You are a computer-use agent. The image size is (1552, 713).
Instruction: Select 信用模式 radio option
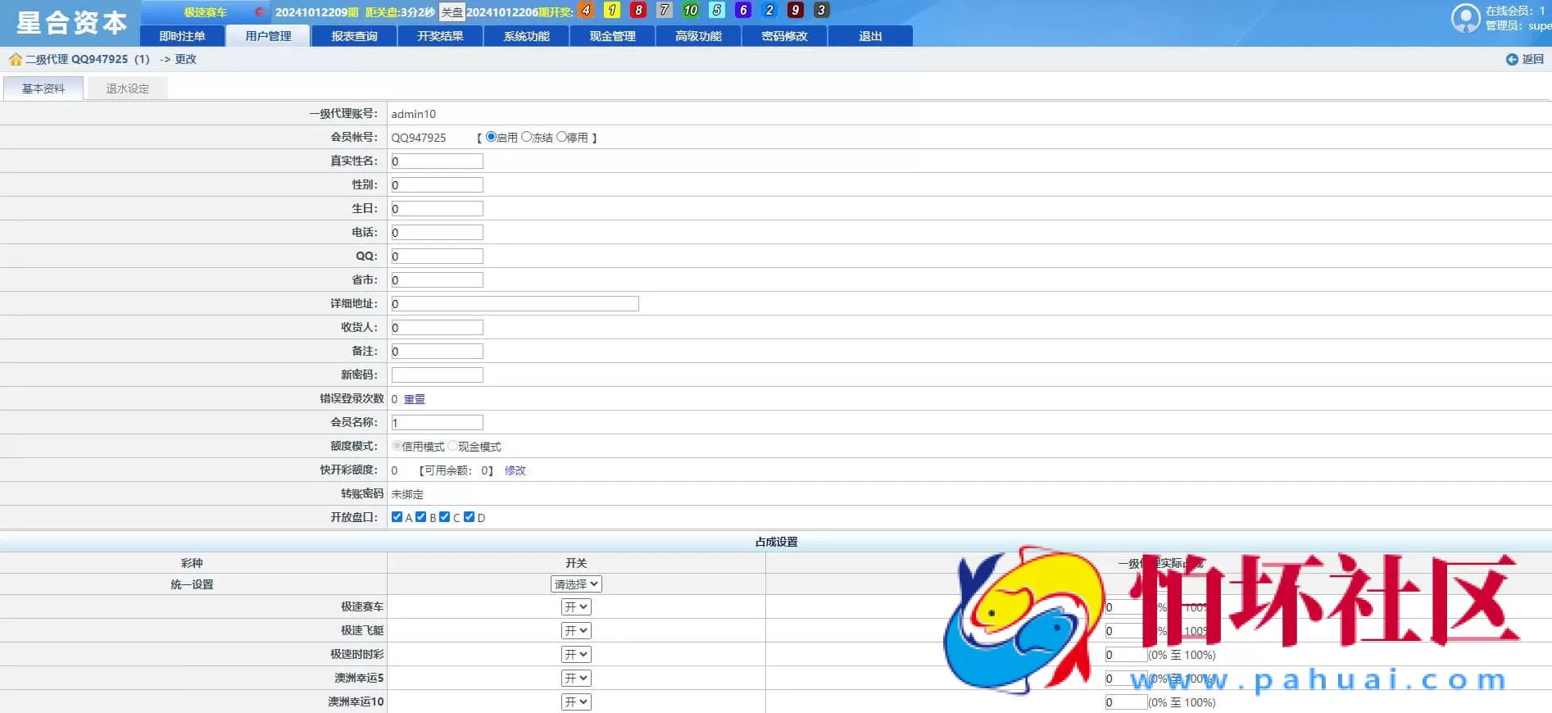pyautogui.click(x=397, y=446)
